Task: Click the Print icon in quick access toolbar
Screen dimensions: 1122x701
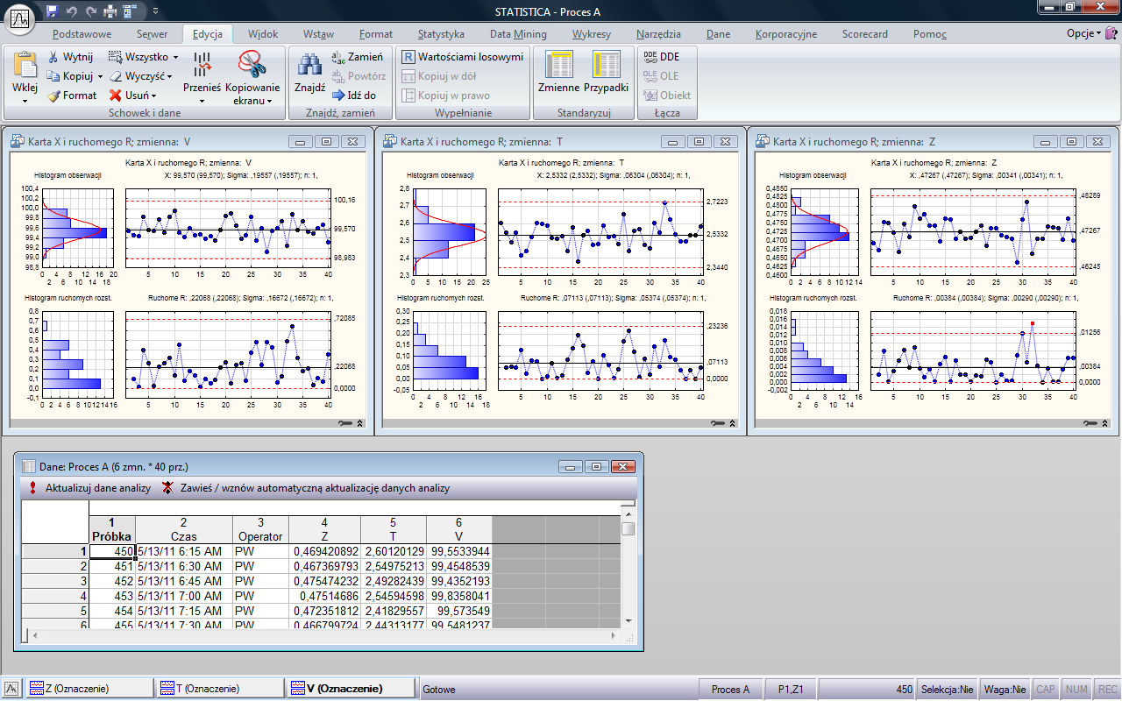Action: coord(110,11)
